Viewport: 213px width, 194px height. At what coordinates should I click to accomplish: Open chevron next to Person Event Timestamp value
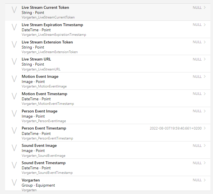[x=205, y=128]
